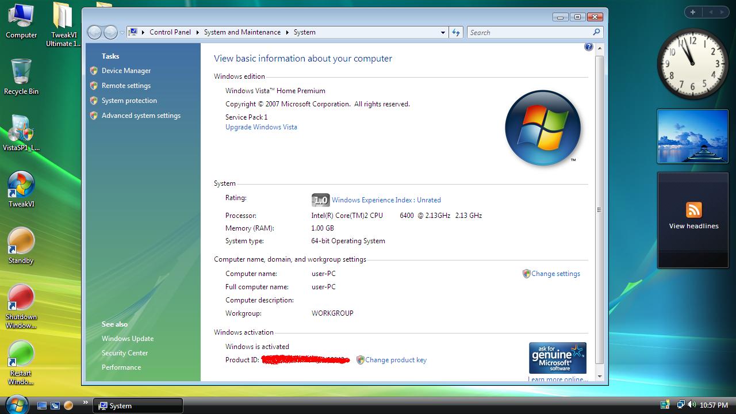
Task: Navigate to System and Maintenance via breadcrumb
Action: coord(242,32)
